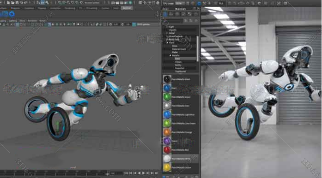Play the animation forward

click(x=143, y=173)
